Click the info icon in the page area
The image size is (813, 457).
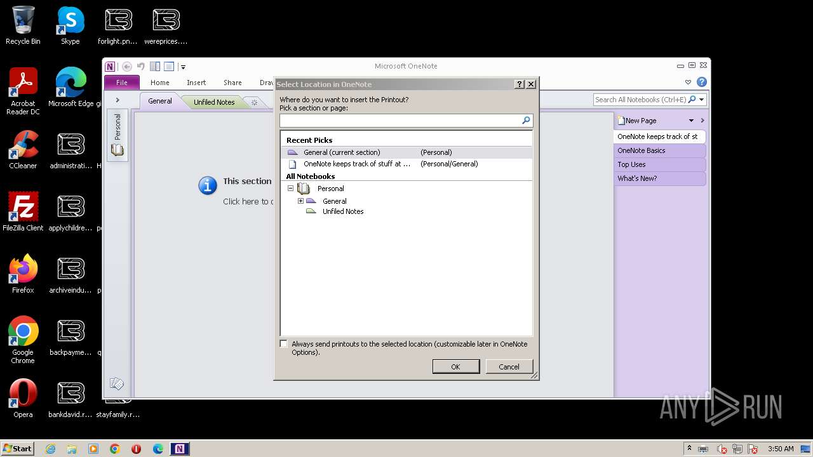click(208, 185)
